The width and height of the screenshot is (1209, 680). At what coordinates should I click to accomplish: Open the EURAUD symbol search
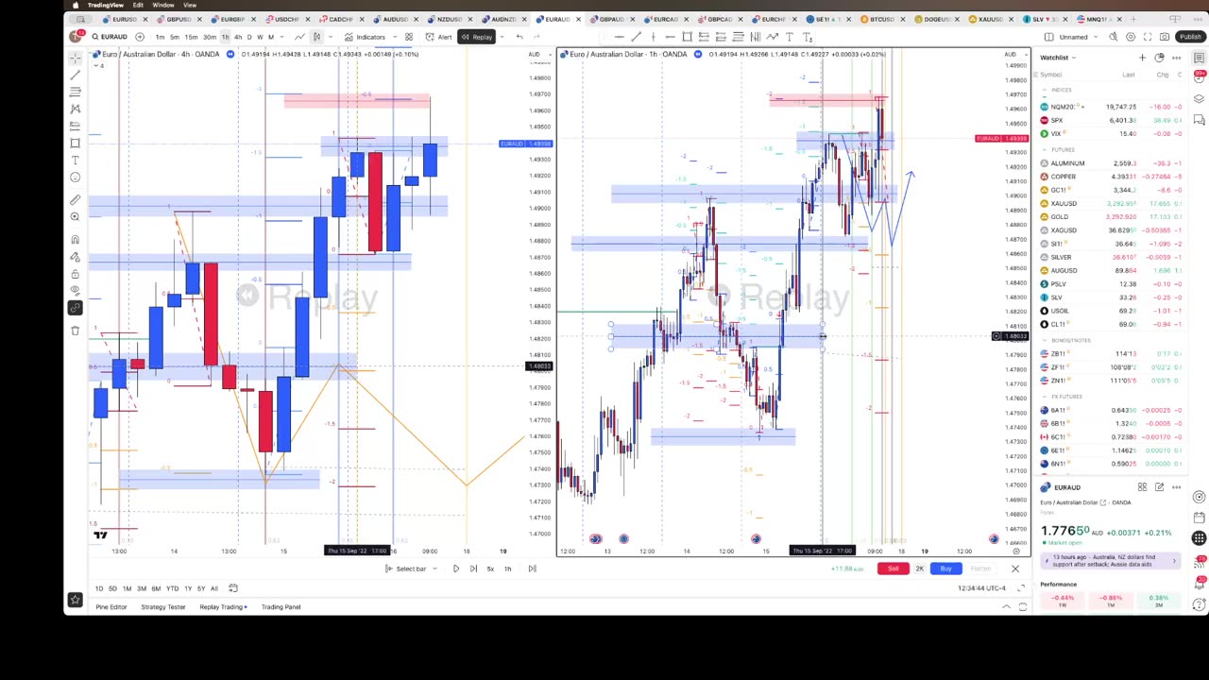110,37
